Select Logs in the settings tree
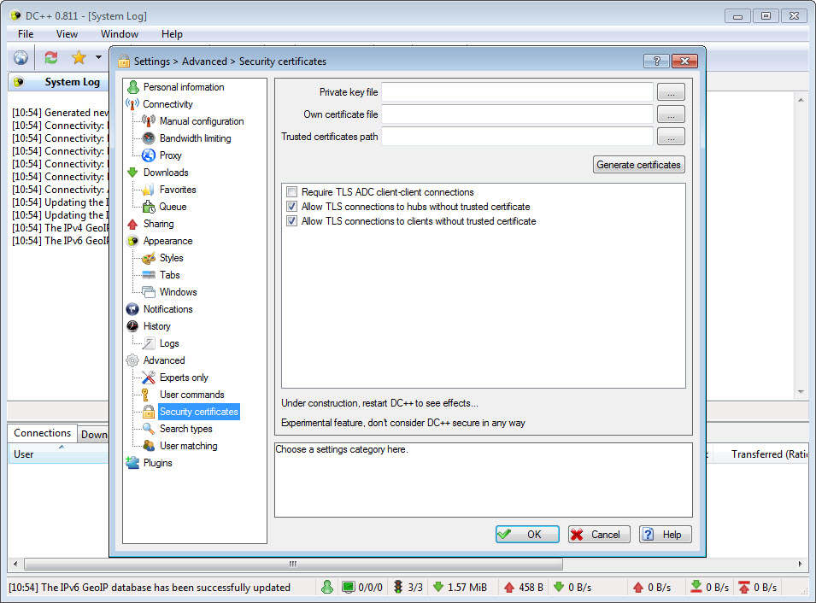The height and width of the screenshot is (603, 816). pyautogui.click(x=169, y=343)
